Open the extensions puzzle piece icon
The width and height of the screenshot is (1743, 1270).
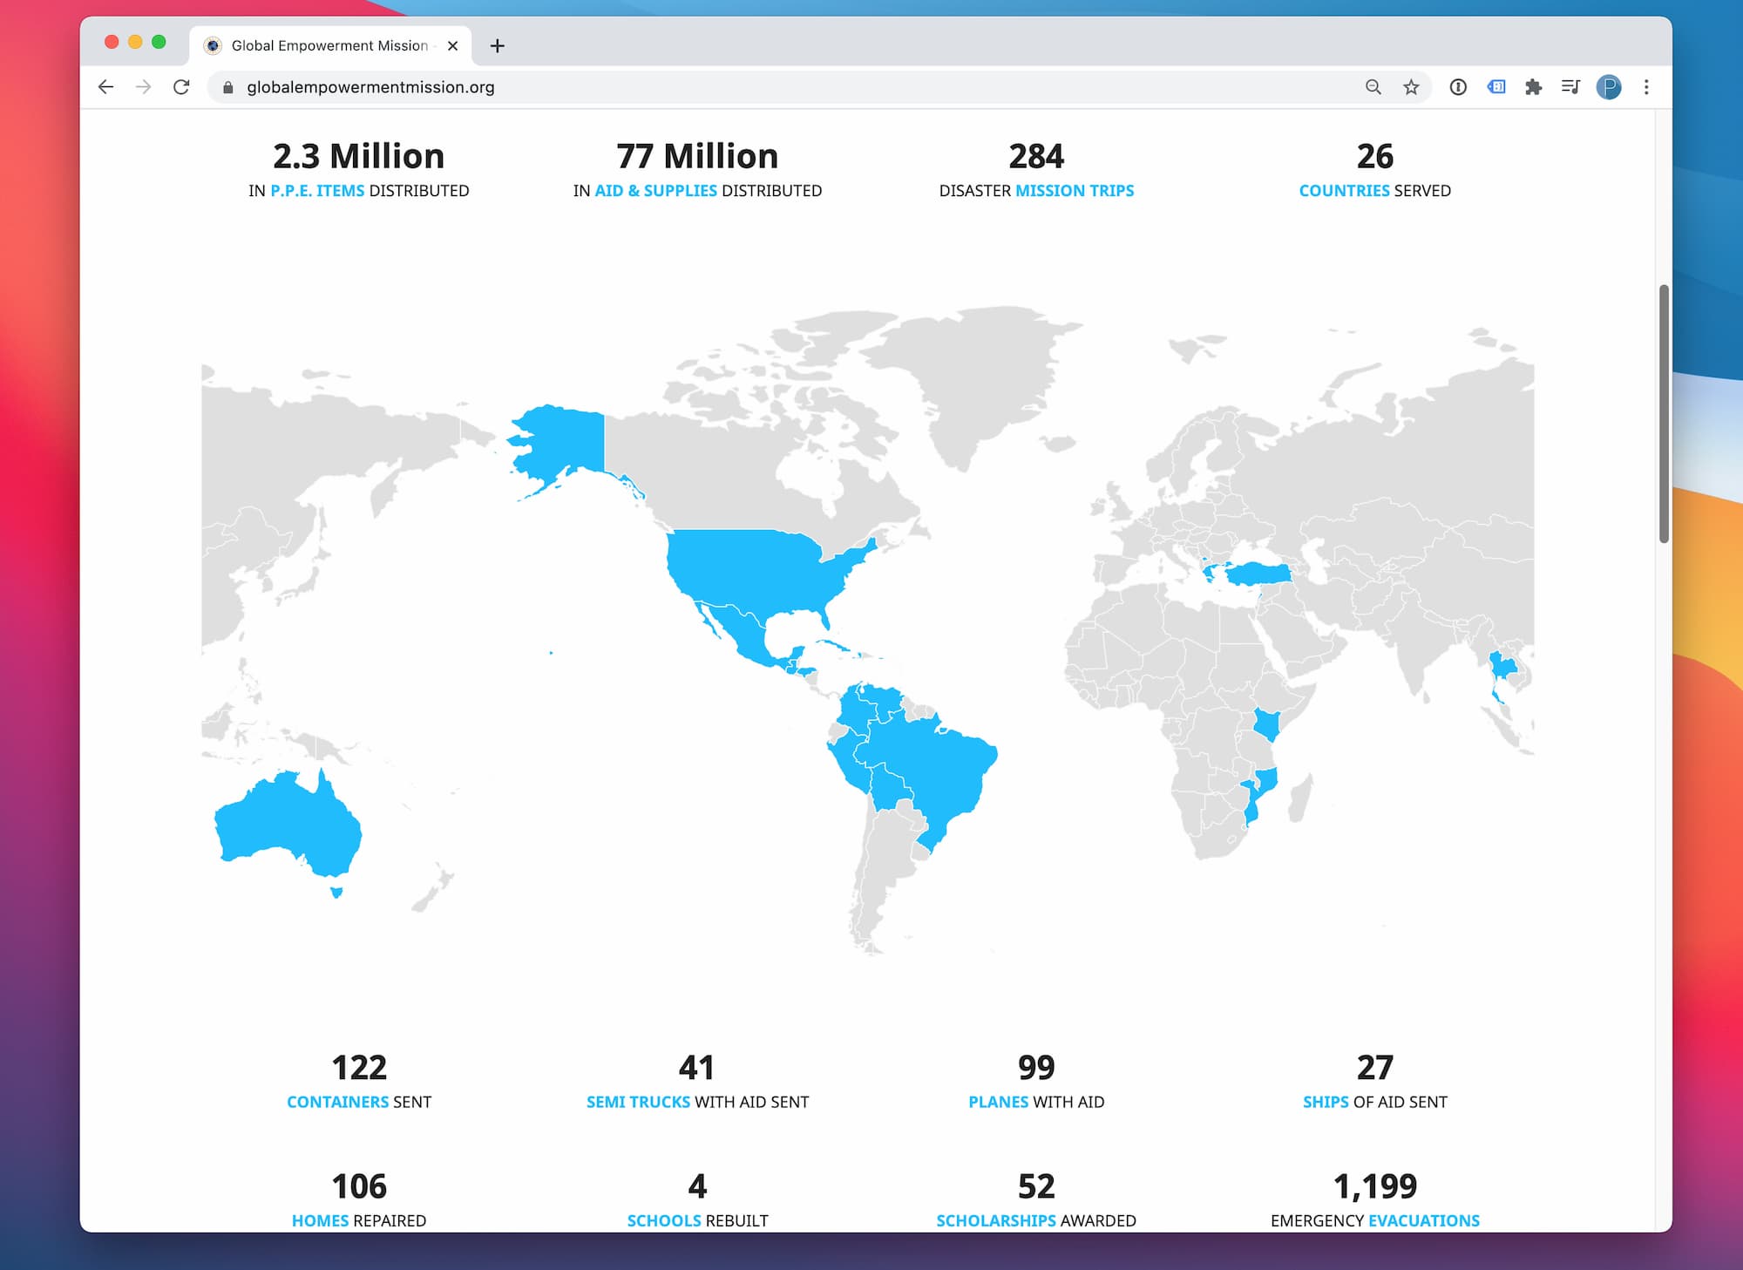coord(1533,87)
